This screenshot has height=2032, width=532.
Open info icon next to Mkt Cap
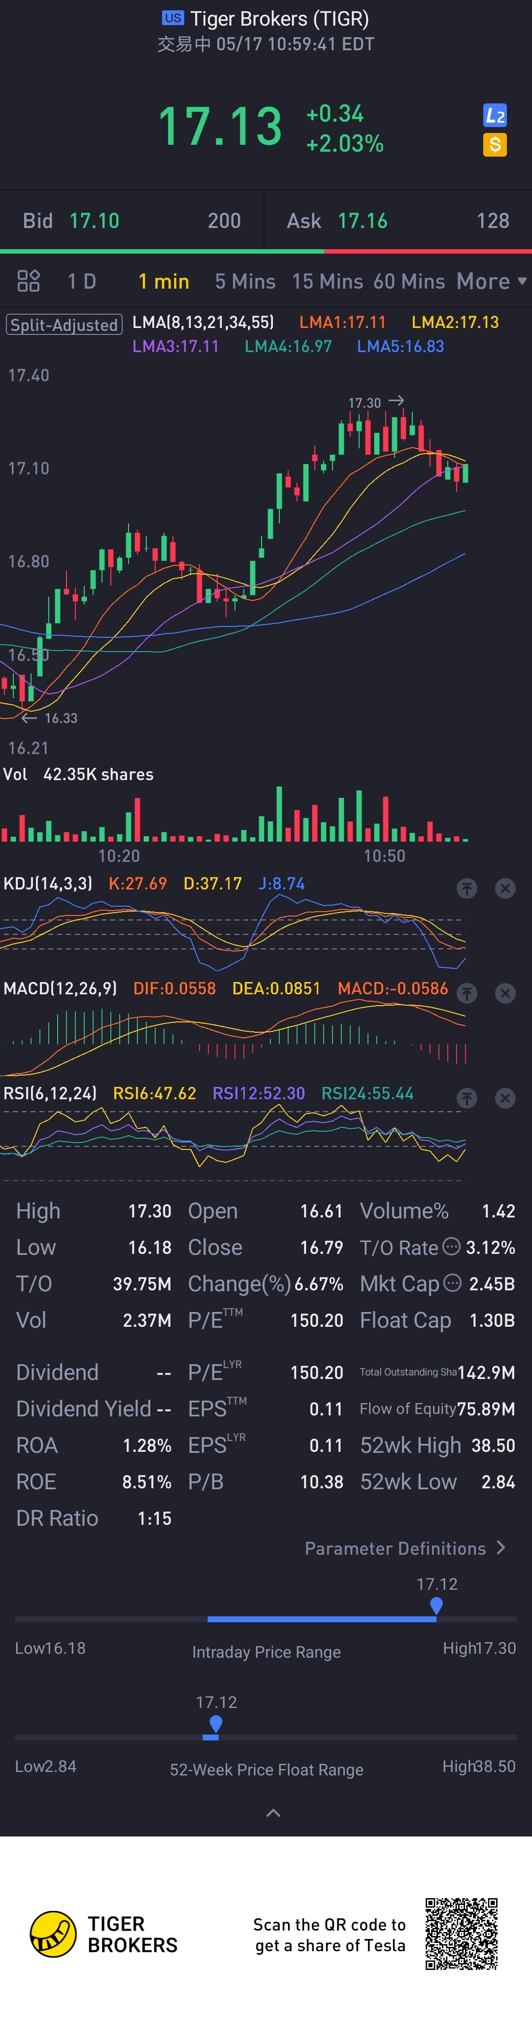[x=452, y=1282]
